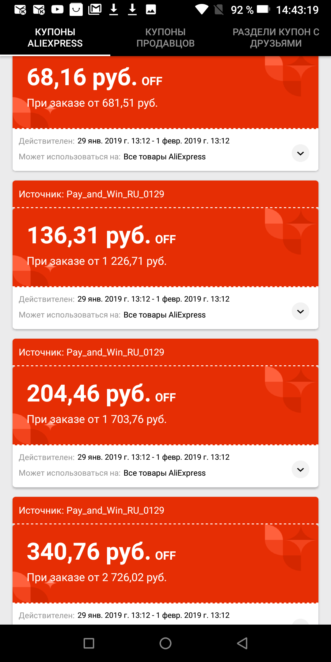Tap the Android home circle button
Image resolution: width=331 pixels, height=662 pixels.
(x=165, y=643)
